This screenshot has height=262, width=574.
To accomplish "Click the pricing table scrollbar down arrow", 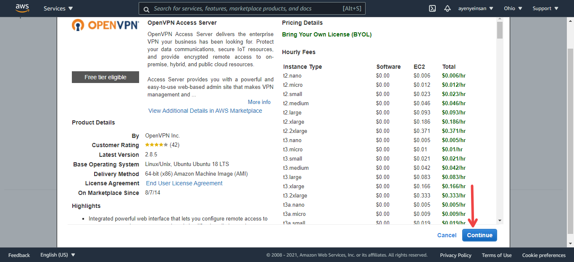I will 500,220.
